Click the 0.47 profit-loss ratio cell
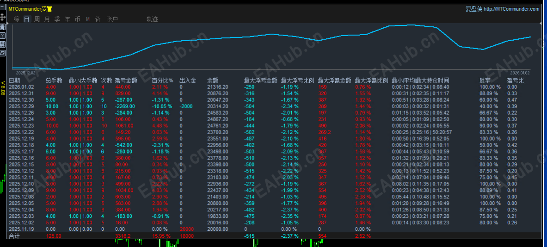Screen dimensions: 547x247 tap(512, 100)
